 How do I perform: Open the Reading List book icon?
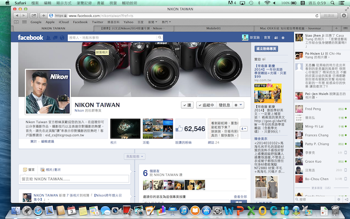pos(16,22)
